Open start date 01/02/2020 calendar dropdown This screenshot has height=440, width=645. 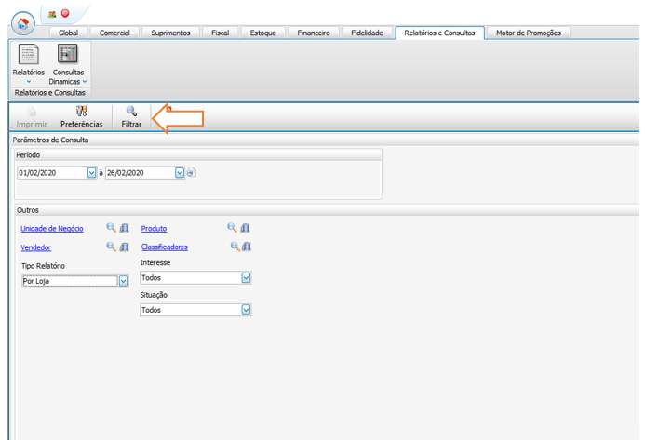pos(92,173)
